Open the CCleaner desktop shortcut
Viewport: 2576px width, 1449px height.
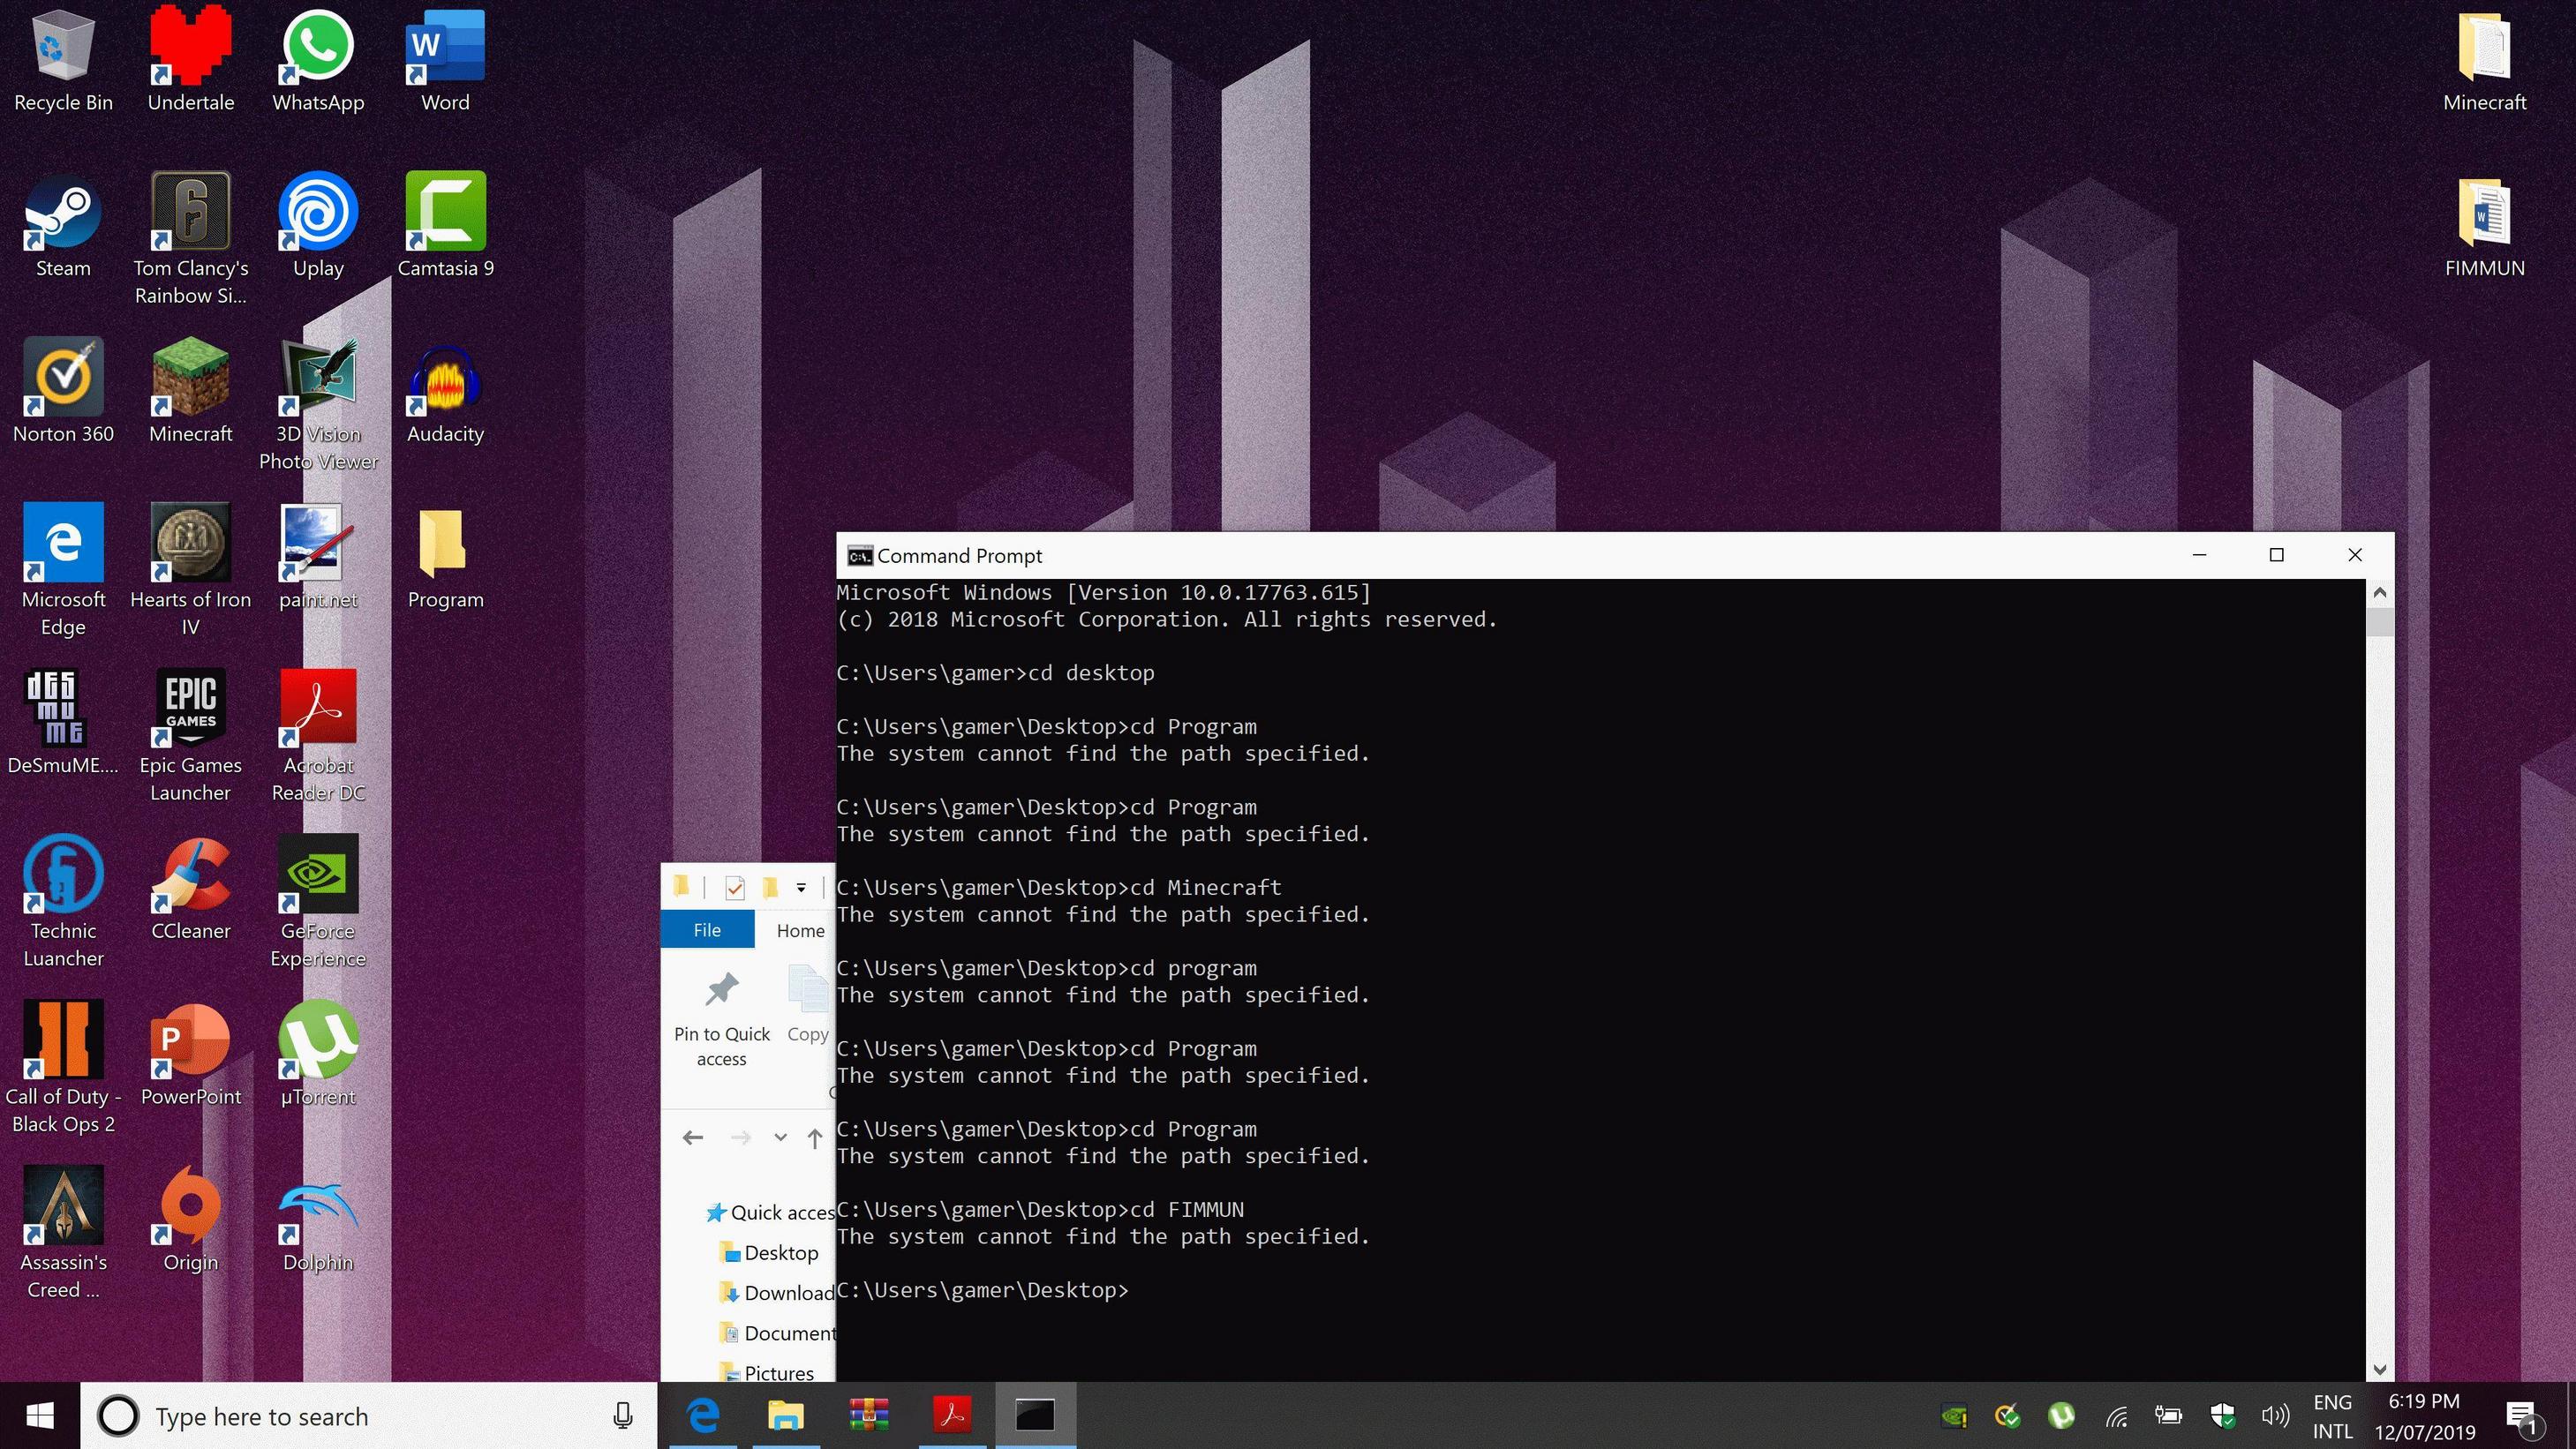(x=190, y=876)
